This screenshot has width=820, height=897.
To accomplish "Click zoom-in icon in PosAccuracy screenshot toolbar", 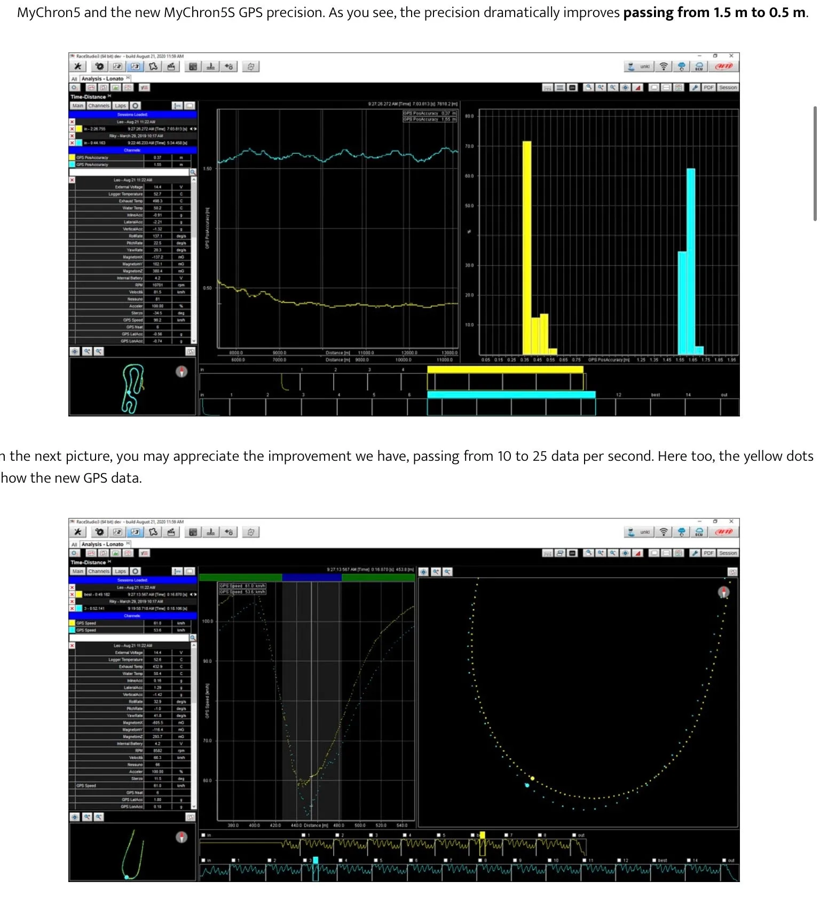I will [601, 88].
